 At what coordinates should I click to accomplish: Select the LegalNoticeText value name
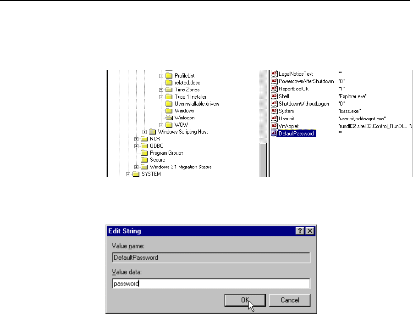(x=296, y=74)
